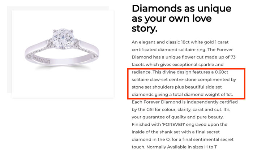Click the sentence 'Each Forever Diamond is independently certified'

[x=185, y=102]
